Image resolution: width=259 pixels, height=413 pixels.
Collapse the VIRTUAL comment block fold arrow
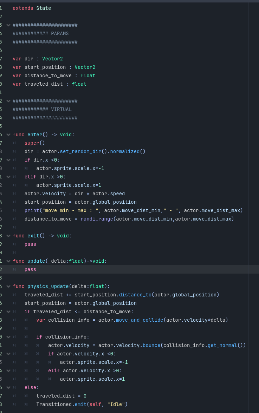8,101
